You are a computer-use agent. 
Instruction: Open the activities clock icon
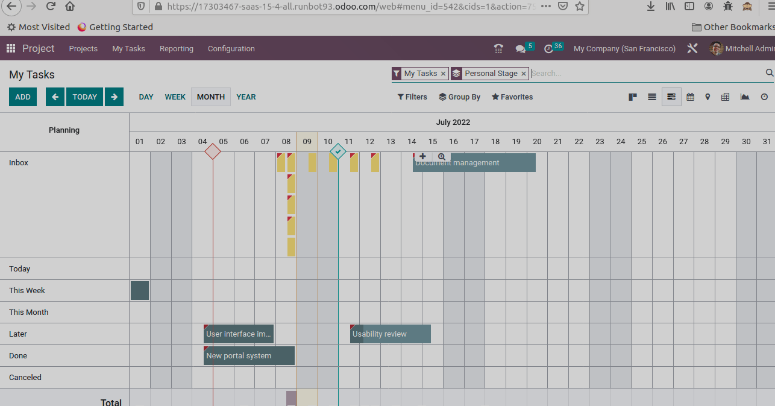[548, 48]
